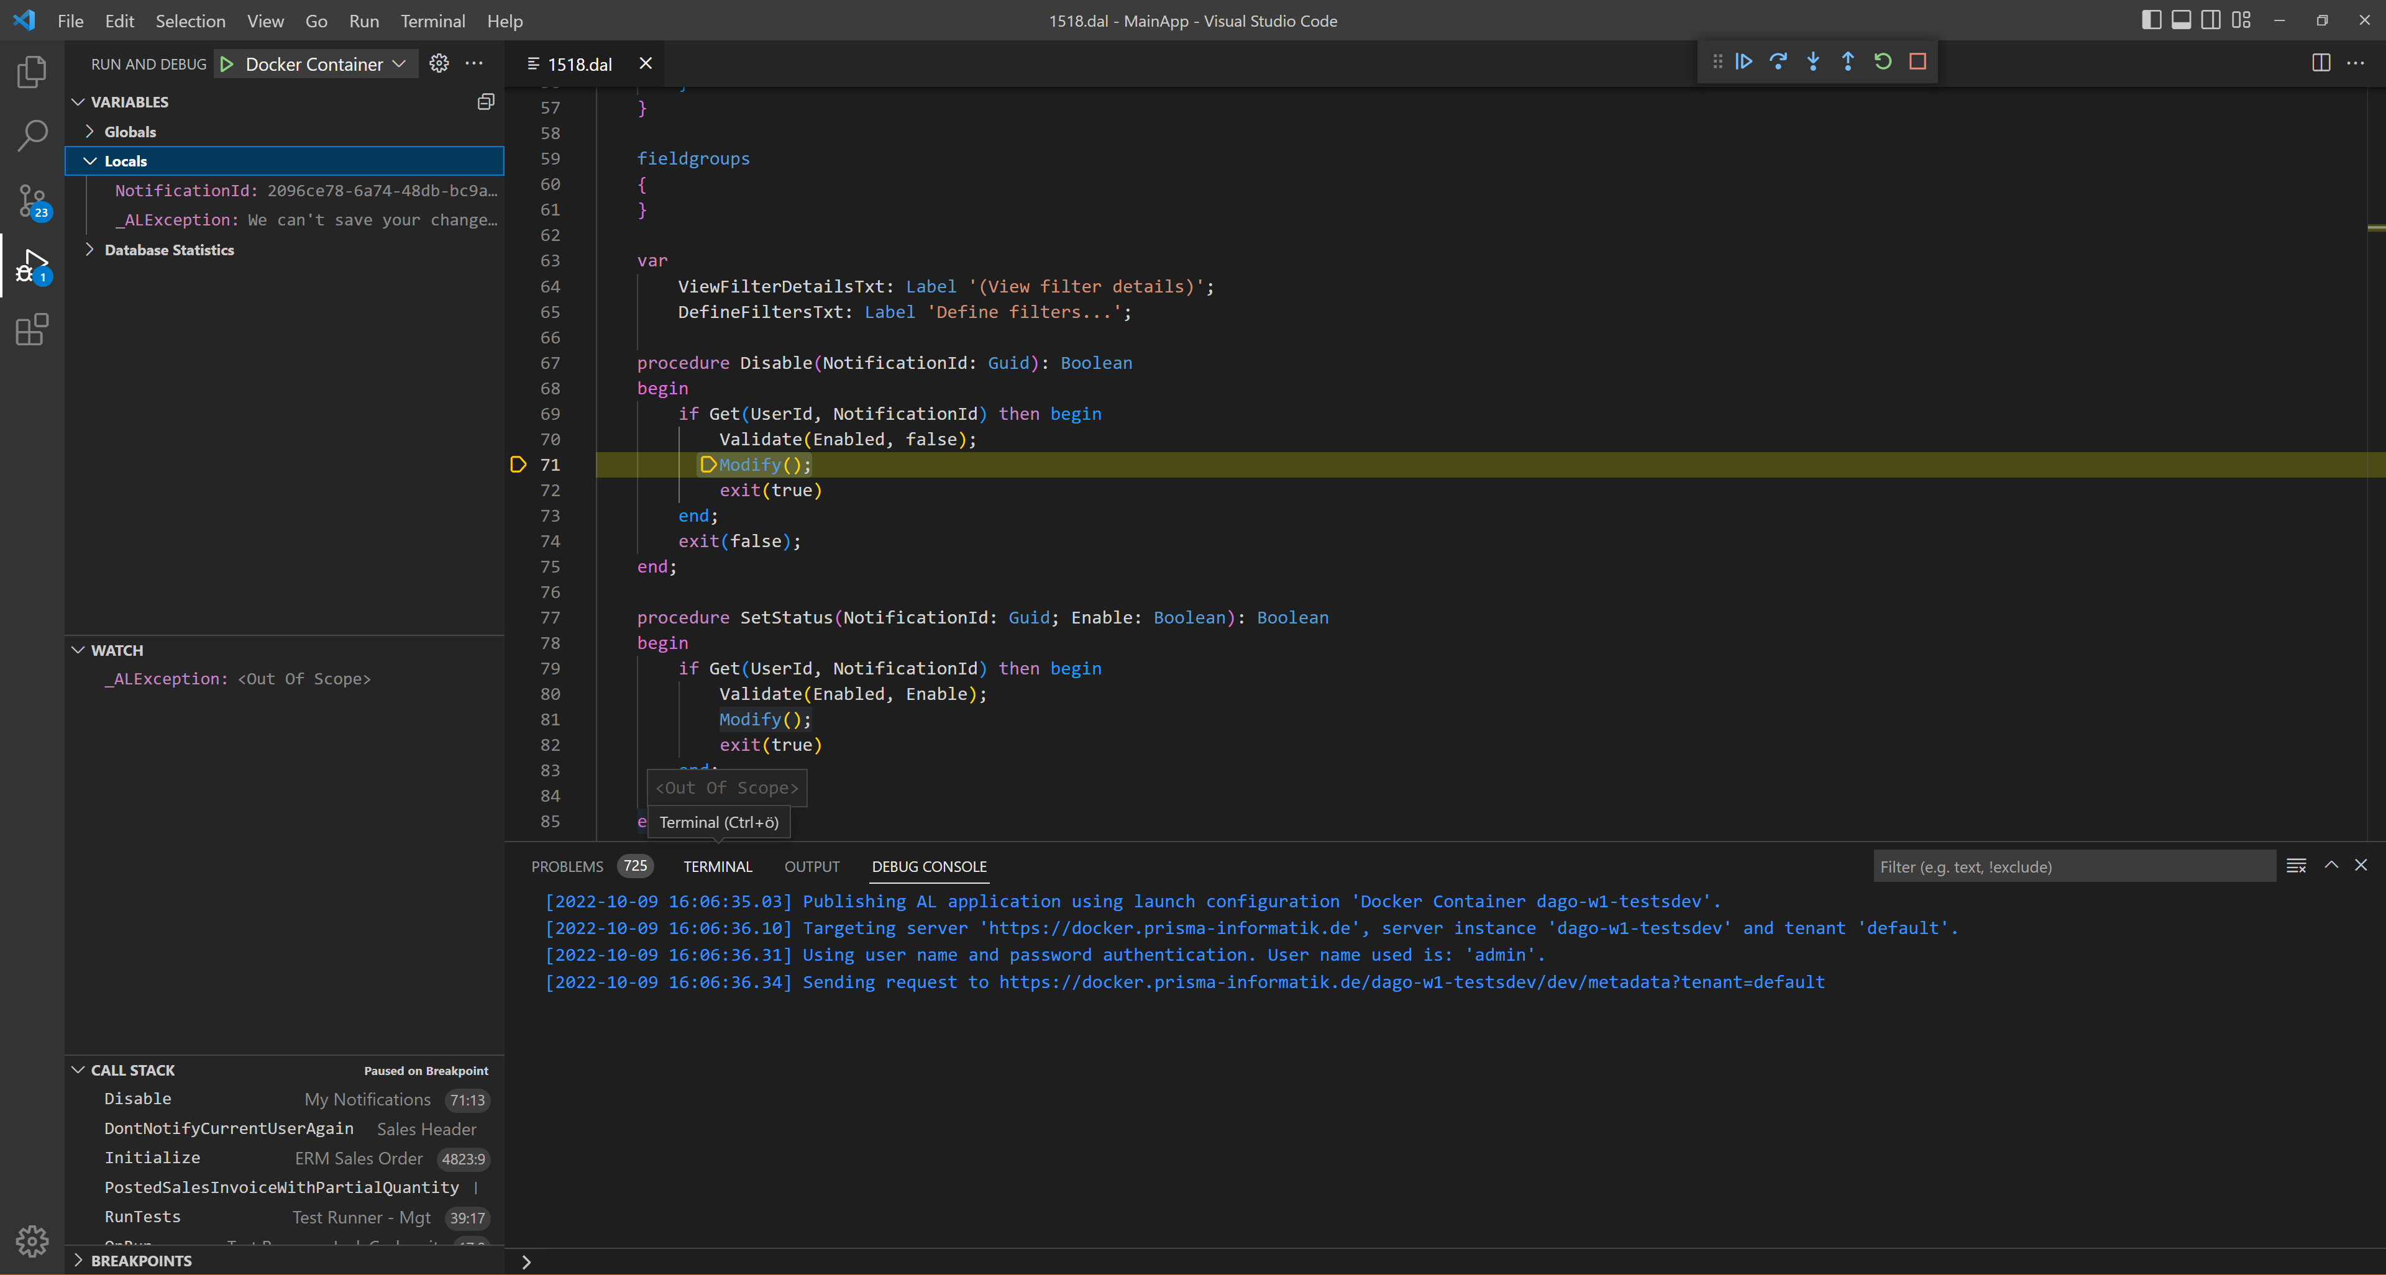
Task: Select the Disable frame in Call Stack
Action: pyautogui.click(x=137, y=1099)
